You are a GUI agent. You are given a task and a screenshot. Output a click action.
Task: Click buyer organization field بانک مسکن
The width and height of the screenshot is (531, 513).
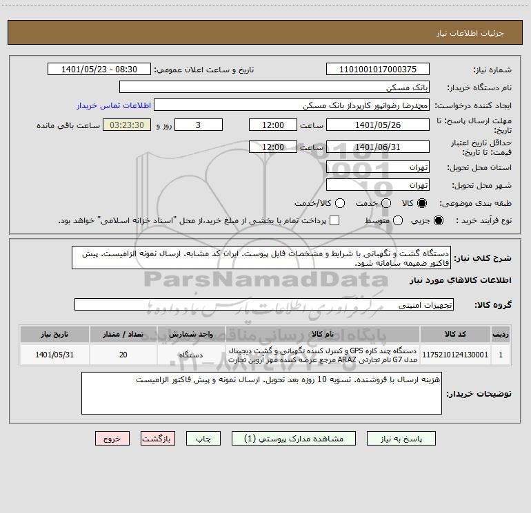point(274,87)
